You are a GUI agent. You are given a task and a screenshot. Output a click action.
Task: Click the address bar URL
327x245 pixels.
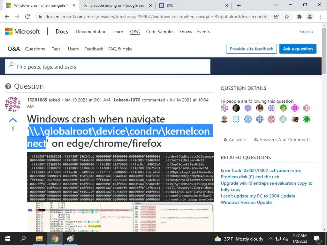157,17
